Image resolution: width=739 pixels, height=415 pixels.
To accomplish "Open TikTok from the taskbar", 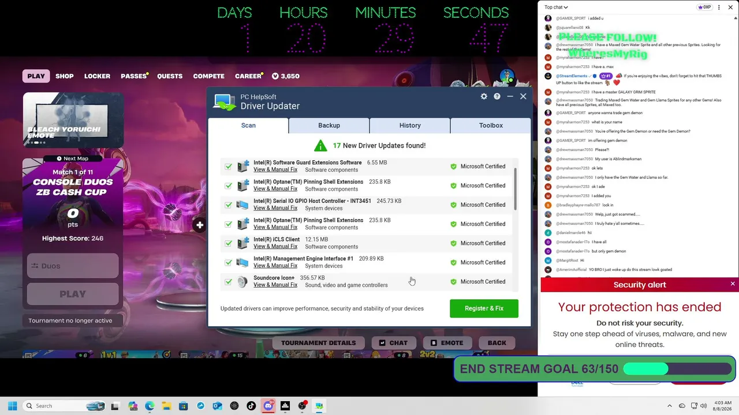I will (251, 406).
